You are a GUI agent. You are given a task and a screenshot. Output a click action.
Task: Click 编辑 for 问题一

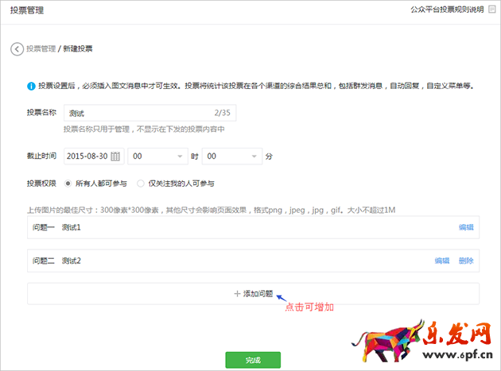point(466,227)
